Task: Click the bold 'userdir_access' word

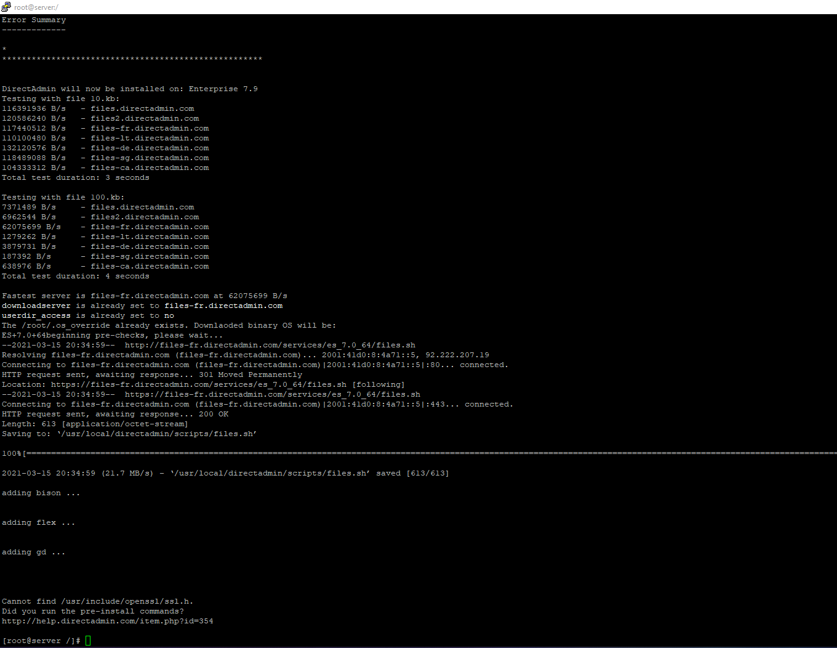Action: tap(36, 315)
